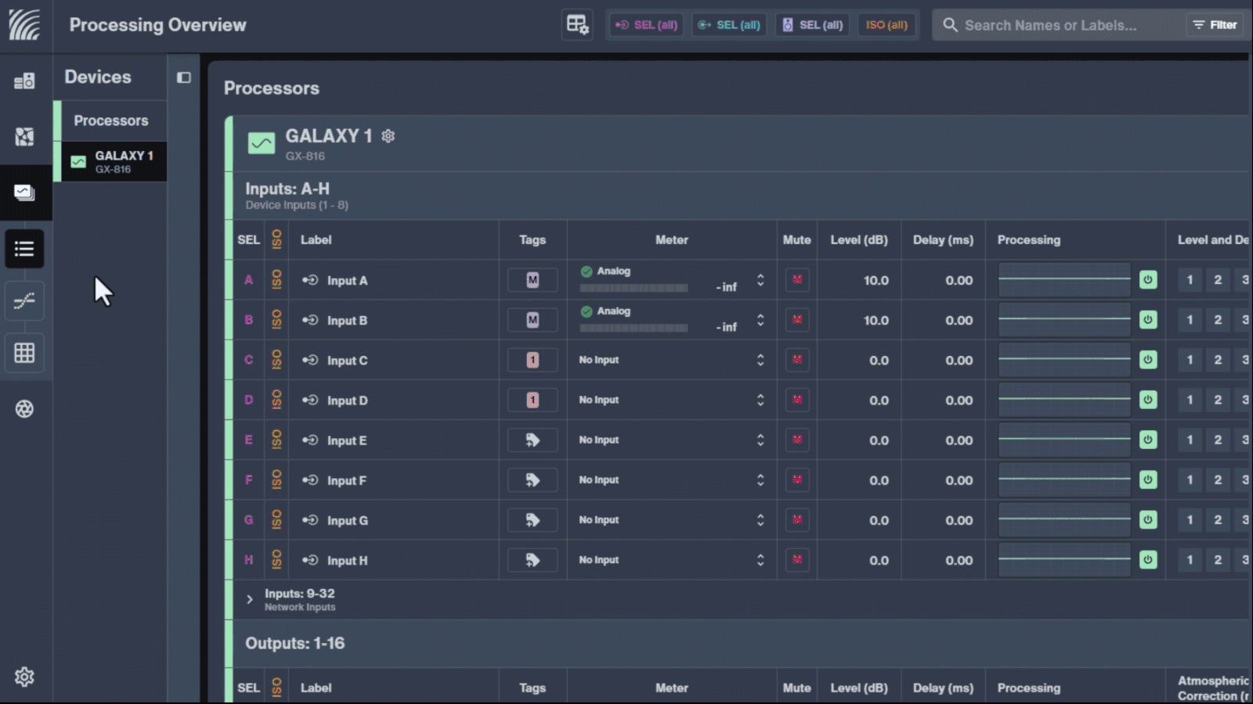Open the grid matrix sidebar icon
The height and width of the screenshot is (704, 1253).
point(24,353)
